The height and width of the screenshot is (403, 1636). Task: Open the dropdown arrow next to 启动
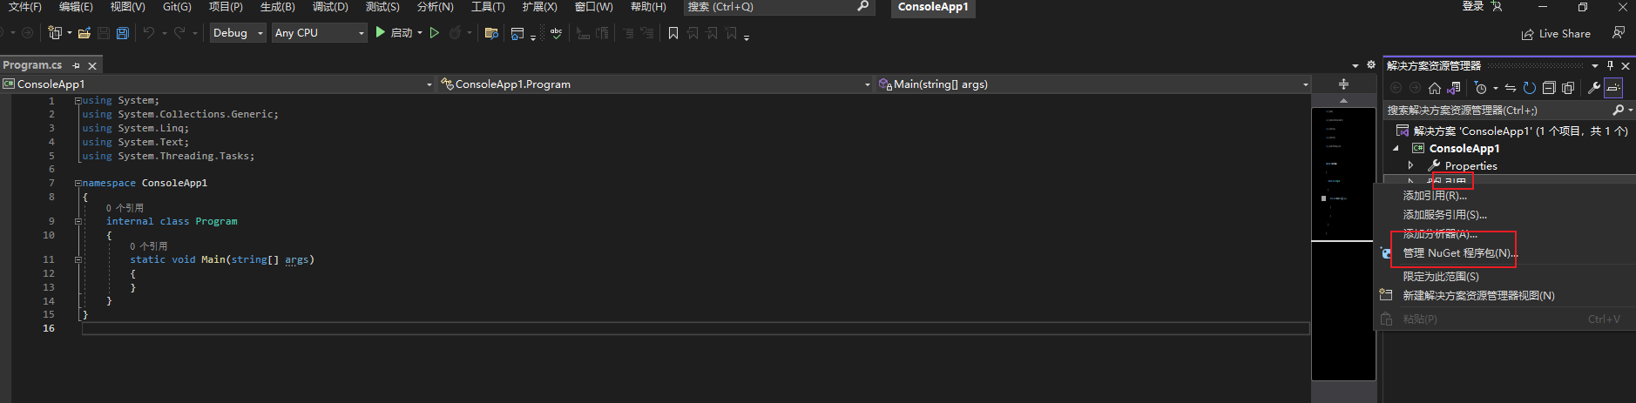[420, 33]
